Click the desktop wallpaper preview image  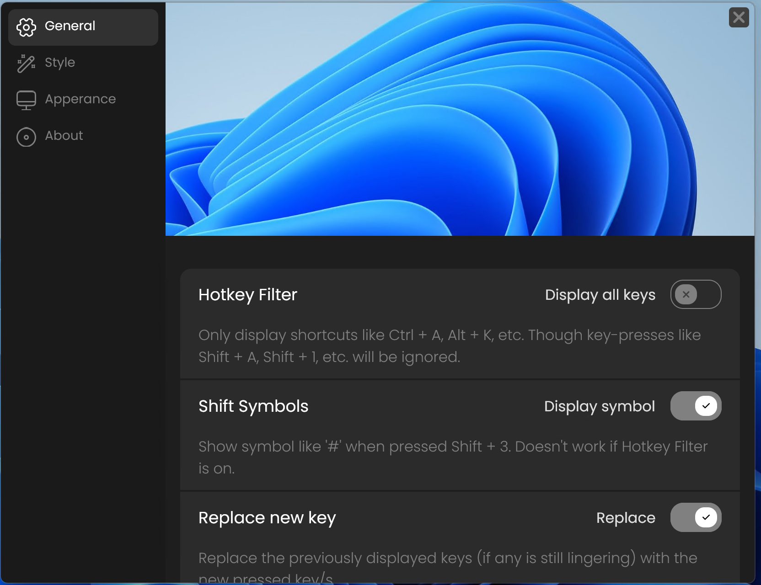(x=460, y=119)
